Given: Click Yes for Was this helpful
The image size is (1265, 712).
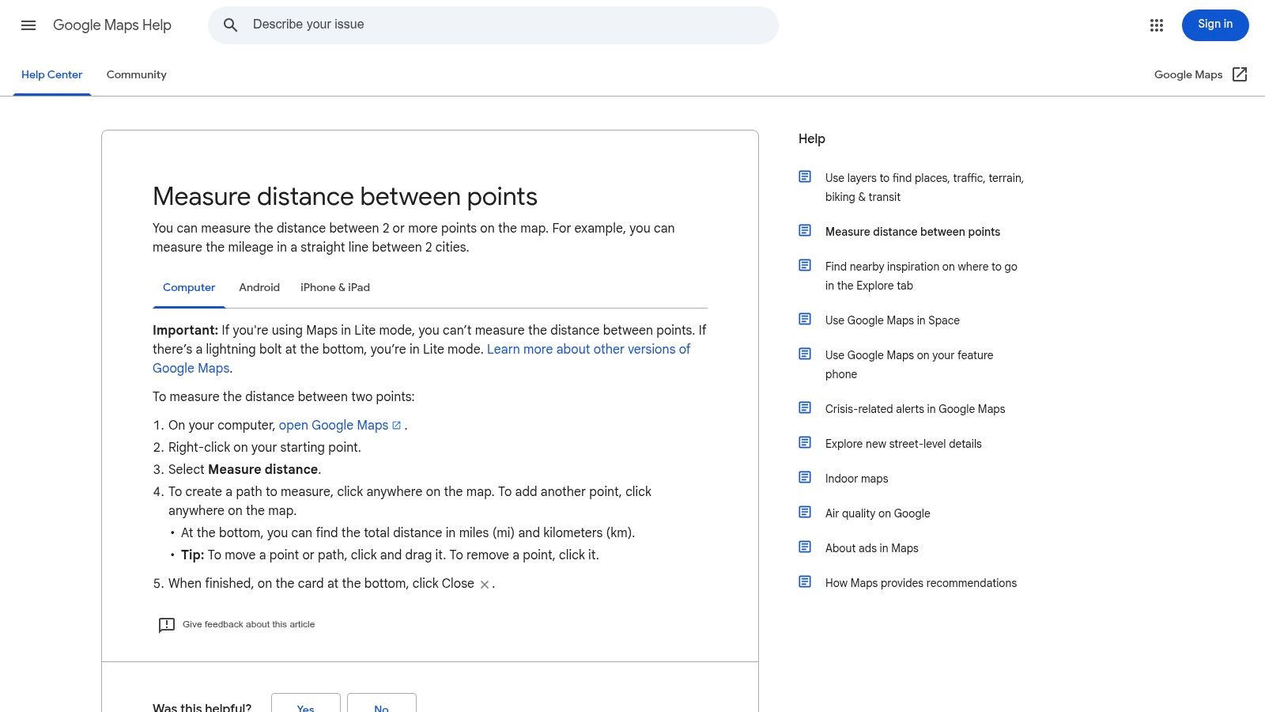Looking at the screenshot, I should tap(305, 704).
